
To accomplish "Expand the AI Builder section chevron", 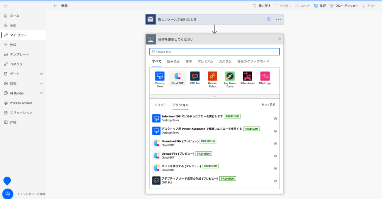I will [41, 93].
